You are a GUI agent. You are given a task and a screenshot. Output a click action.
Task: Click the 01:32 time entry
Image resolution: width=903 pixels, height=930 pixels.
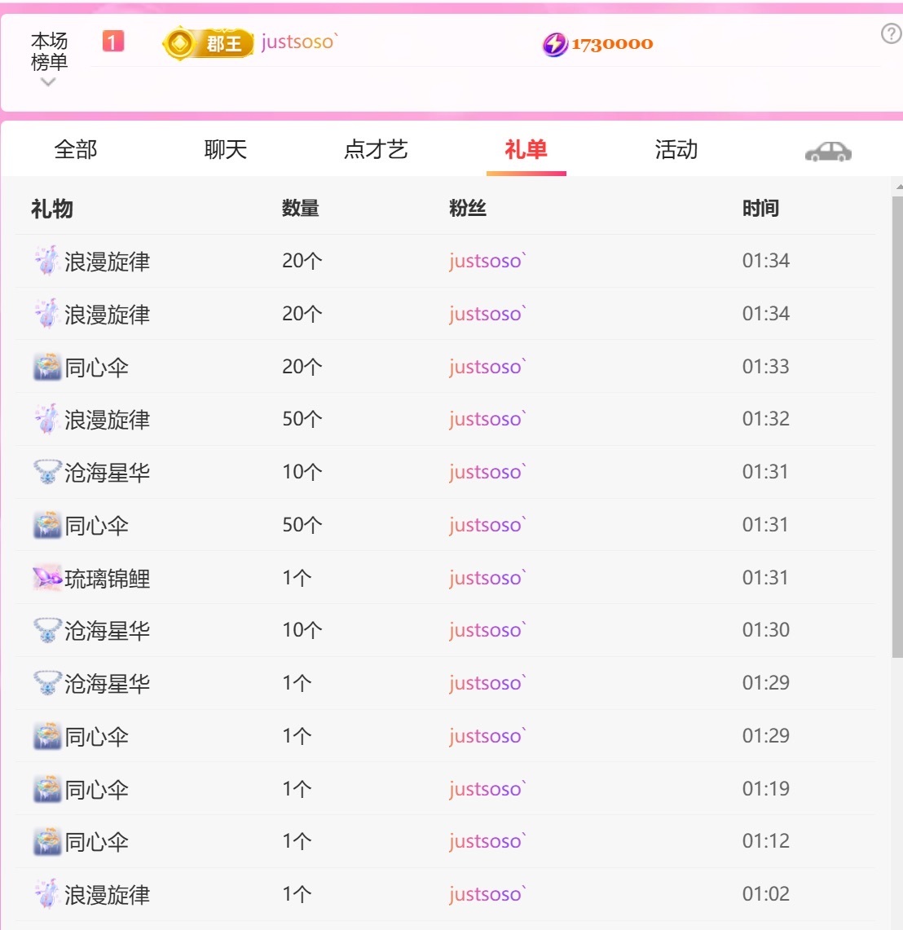pos(765,419)
